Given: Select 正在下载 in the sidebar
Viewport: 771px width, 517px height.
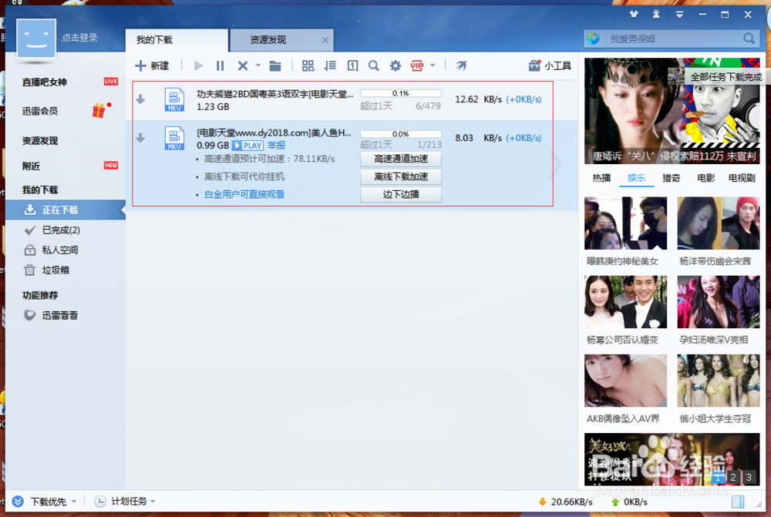Looking at the screenshot, I should click(x=65, y=210).
